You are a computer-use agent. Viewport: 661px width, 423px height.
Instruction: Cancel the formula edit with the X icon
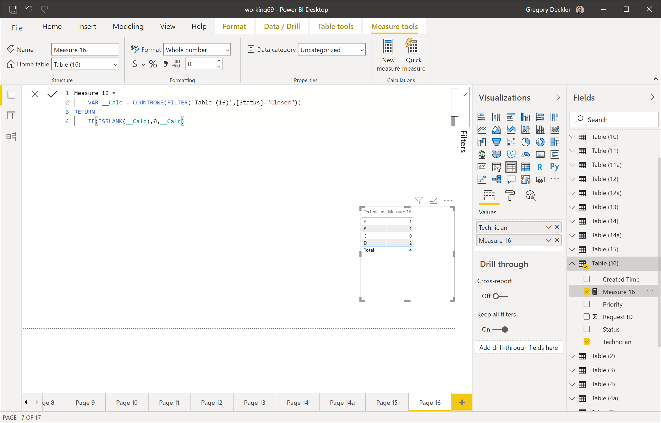pos(35,94)
